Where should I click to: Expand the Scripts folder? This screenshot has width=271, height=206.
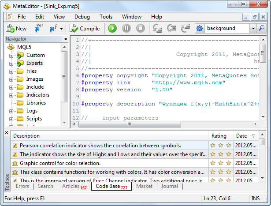click(x=11, y=119)
